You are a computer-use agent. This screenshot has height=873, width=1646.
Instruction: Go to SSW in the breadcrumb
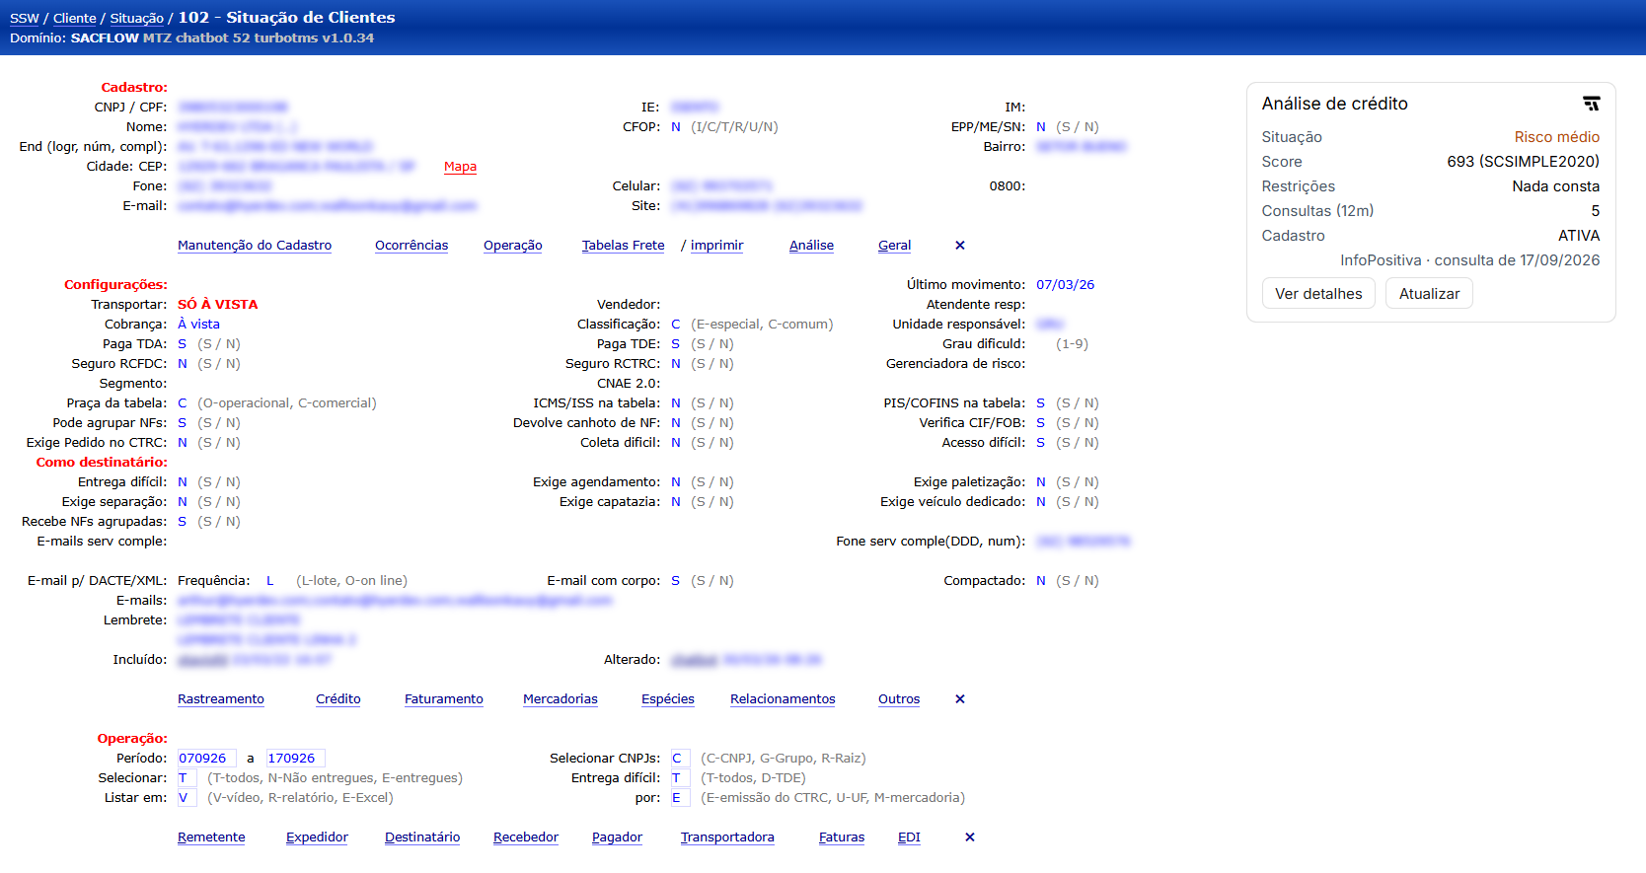(x=25, y=19)
